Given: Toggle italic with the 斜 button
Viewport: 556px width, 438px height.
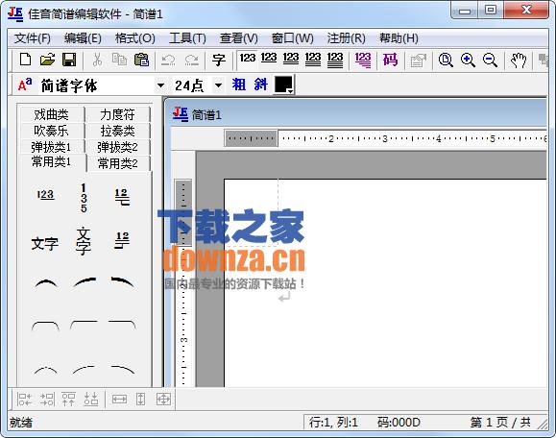Looking at the screenshot, I should click(x=260, y=85).
